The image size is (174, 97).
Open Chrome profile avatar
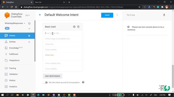click(x=167, y=7)
